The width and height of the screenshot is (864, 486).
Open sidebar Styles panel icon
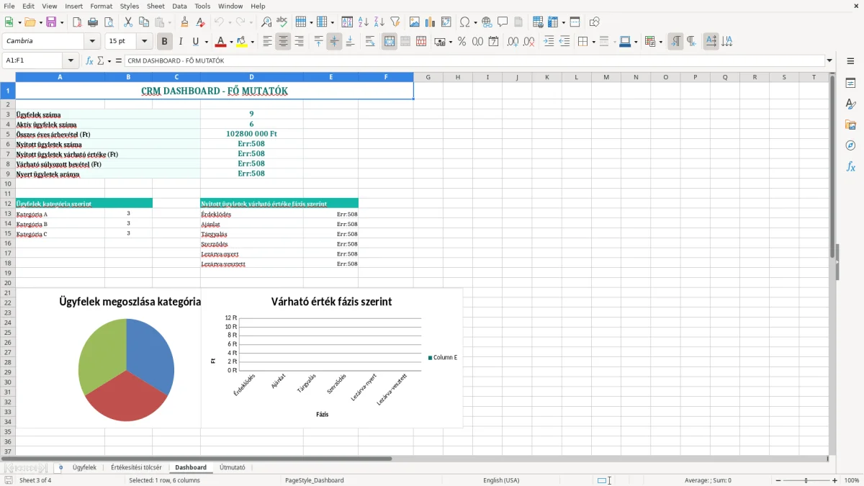coord(850,104)
